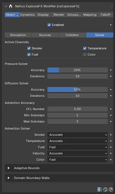Viewport: 115px width, 194px height.
Task: Click animate dot next to Enabled
Action: [111, 25]
